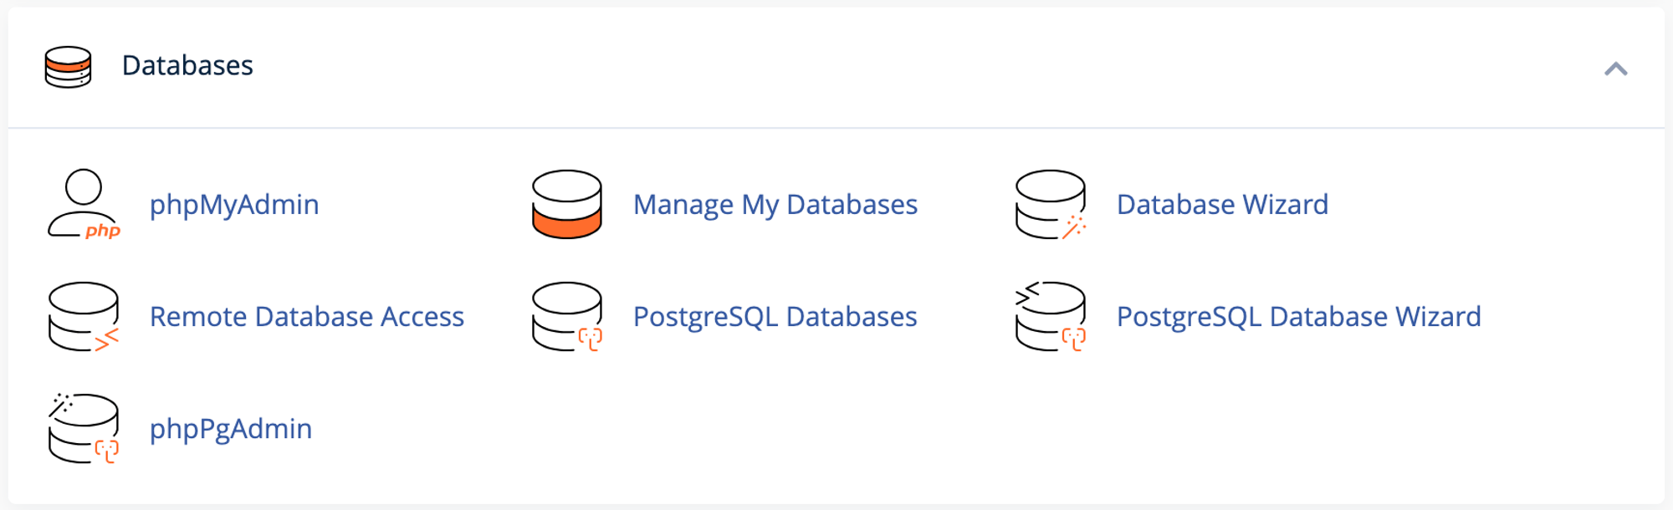Click the Manage My Databases cylinder icon

pos(566,204)
